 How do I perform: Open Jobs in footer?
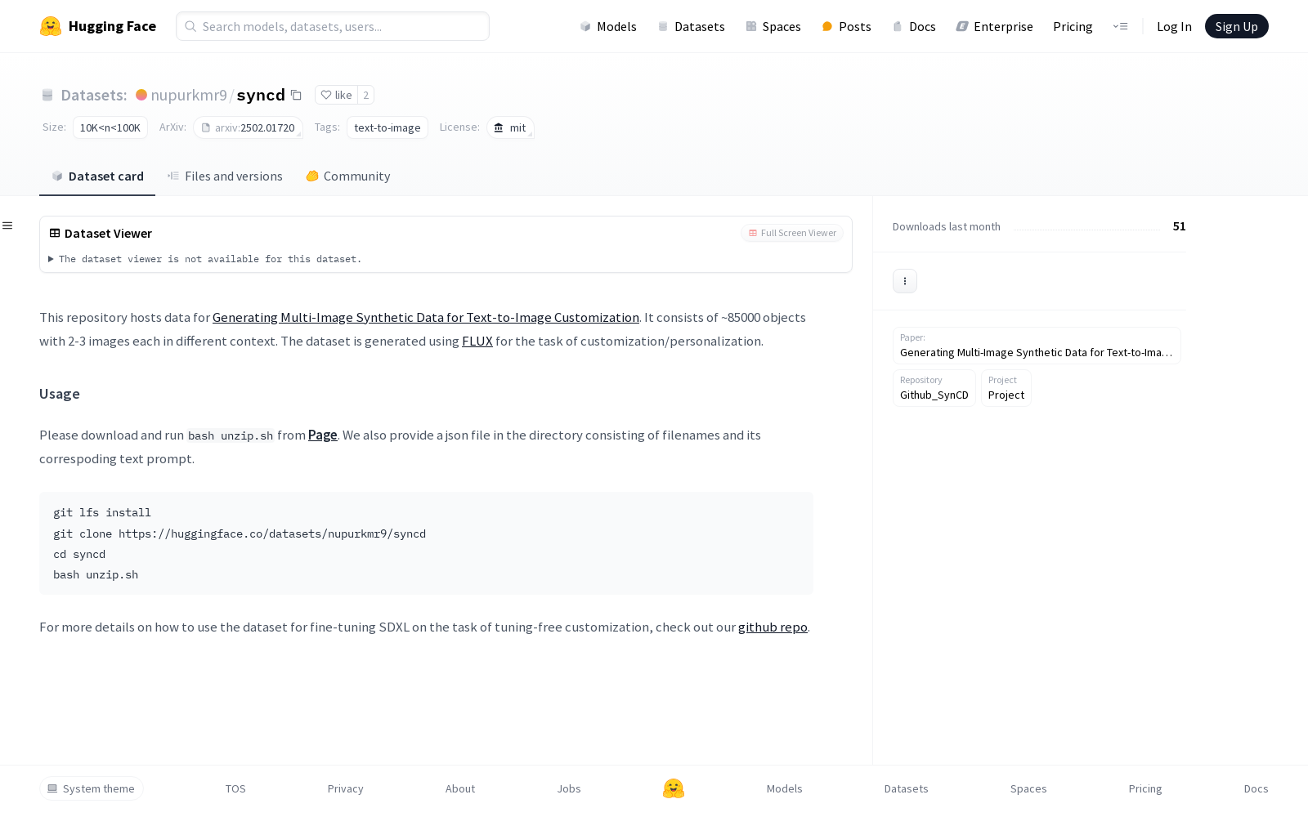pos(569,788)
